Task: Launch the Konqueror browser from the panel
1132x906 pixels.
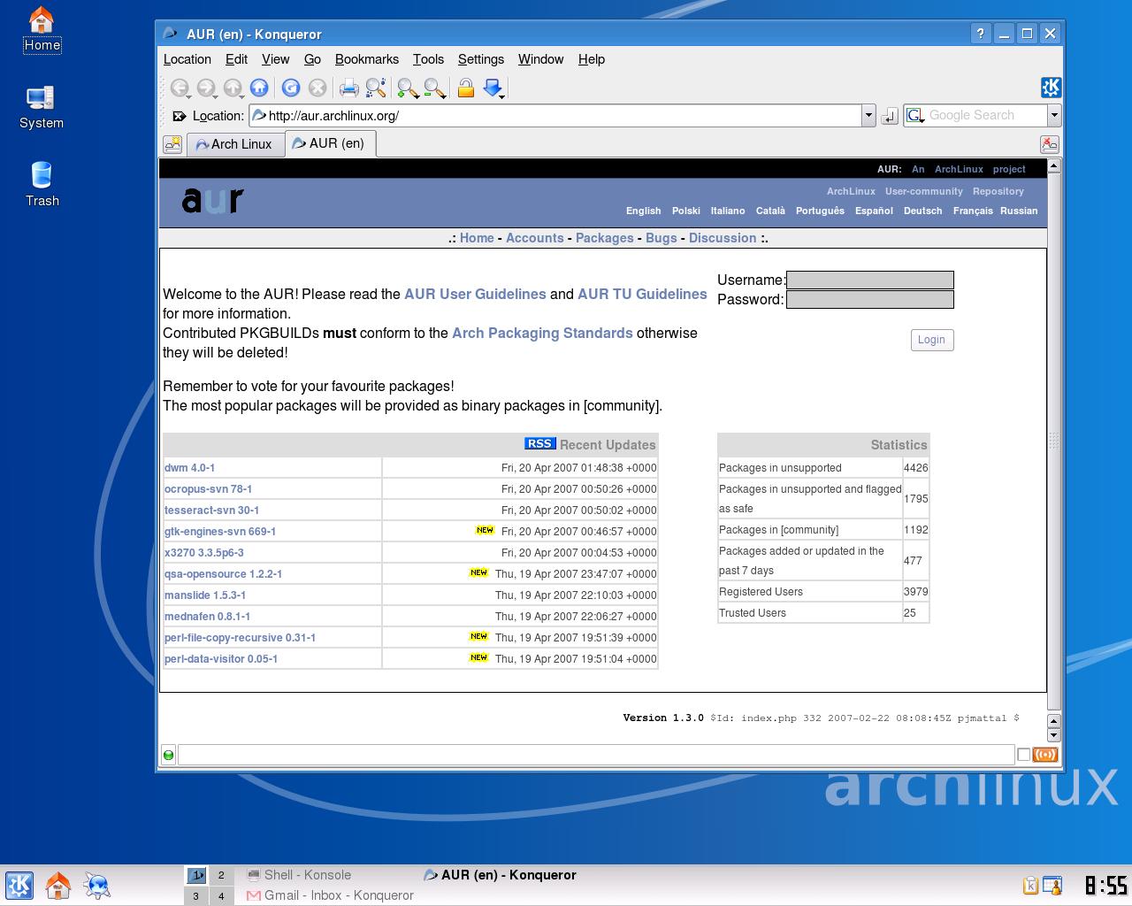Action: point(97,885)
